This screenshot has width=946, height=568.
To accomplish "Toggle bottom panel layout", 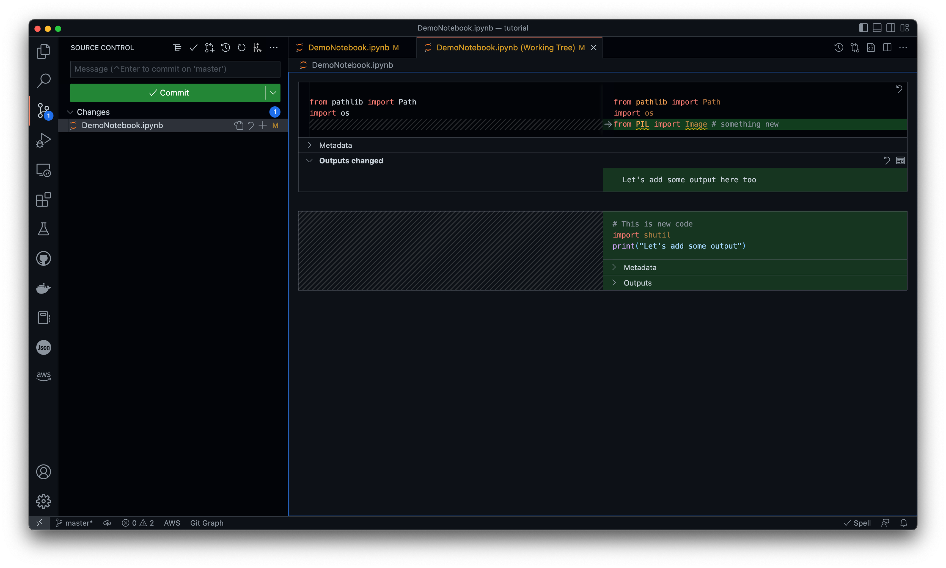I will point(877,28).
